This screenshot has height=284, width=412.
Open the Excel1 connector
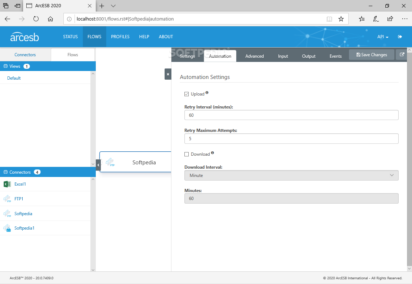coord(20,184)
